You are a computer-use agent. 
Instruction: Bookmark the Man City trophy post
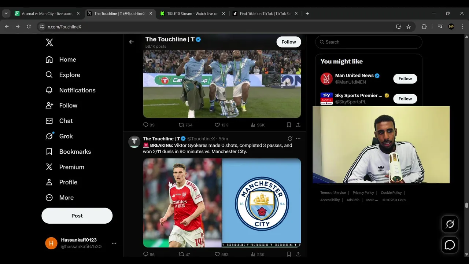coord(289,125)
